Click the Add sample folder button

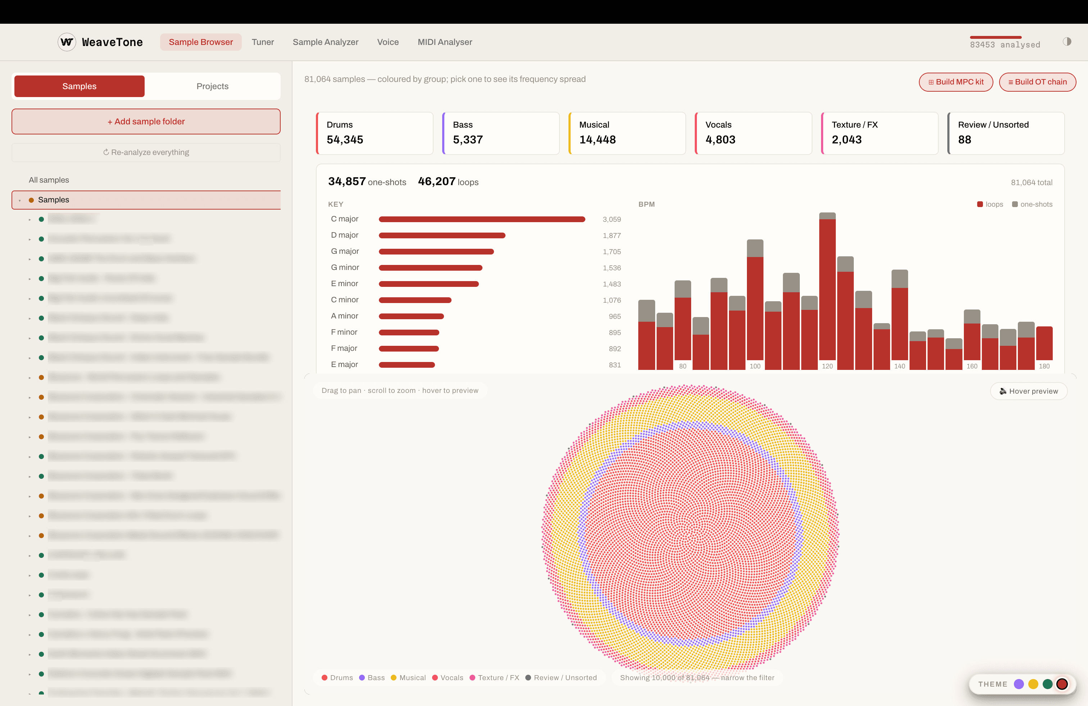(x=146, y=122)
